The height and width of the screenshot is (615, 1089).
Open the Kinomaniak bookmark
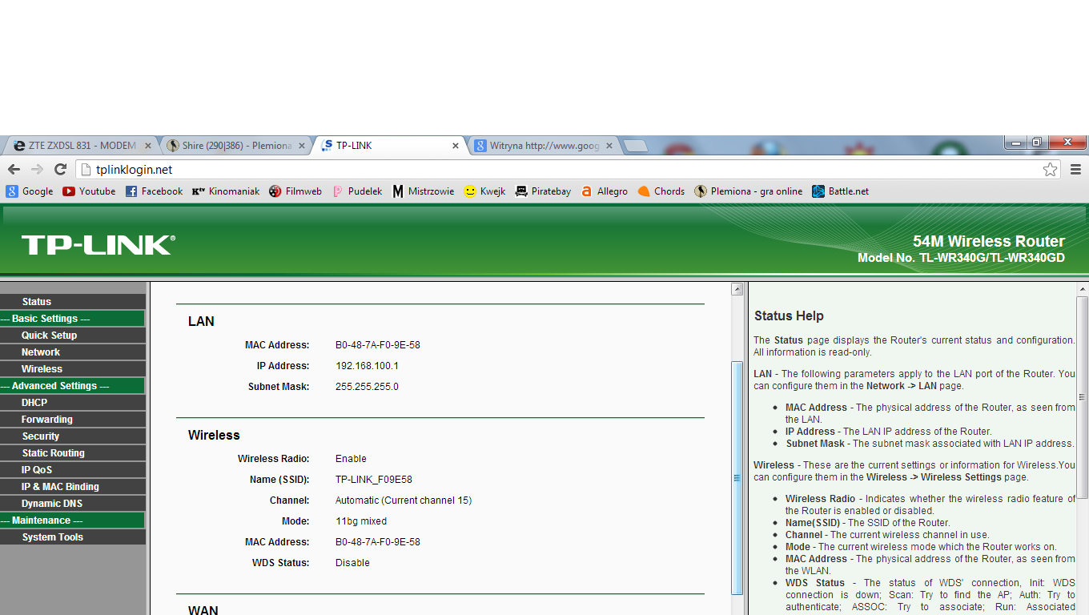226,191
